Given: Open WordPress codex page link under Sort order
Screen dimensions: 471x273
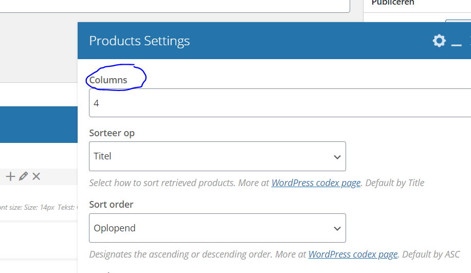Looking at the screenshot, I should coord(353,254).
